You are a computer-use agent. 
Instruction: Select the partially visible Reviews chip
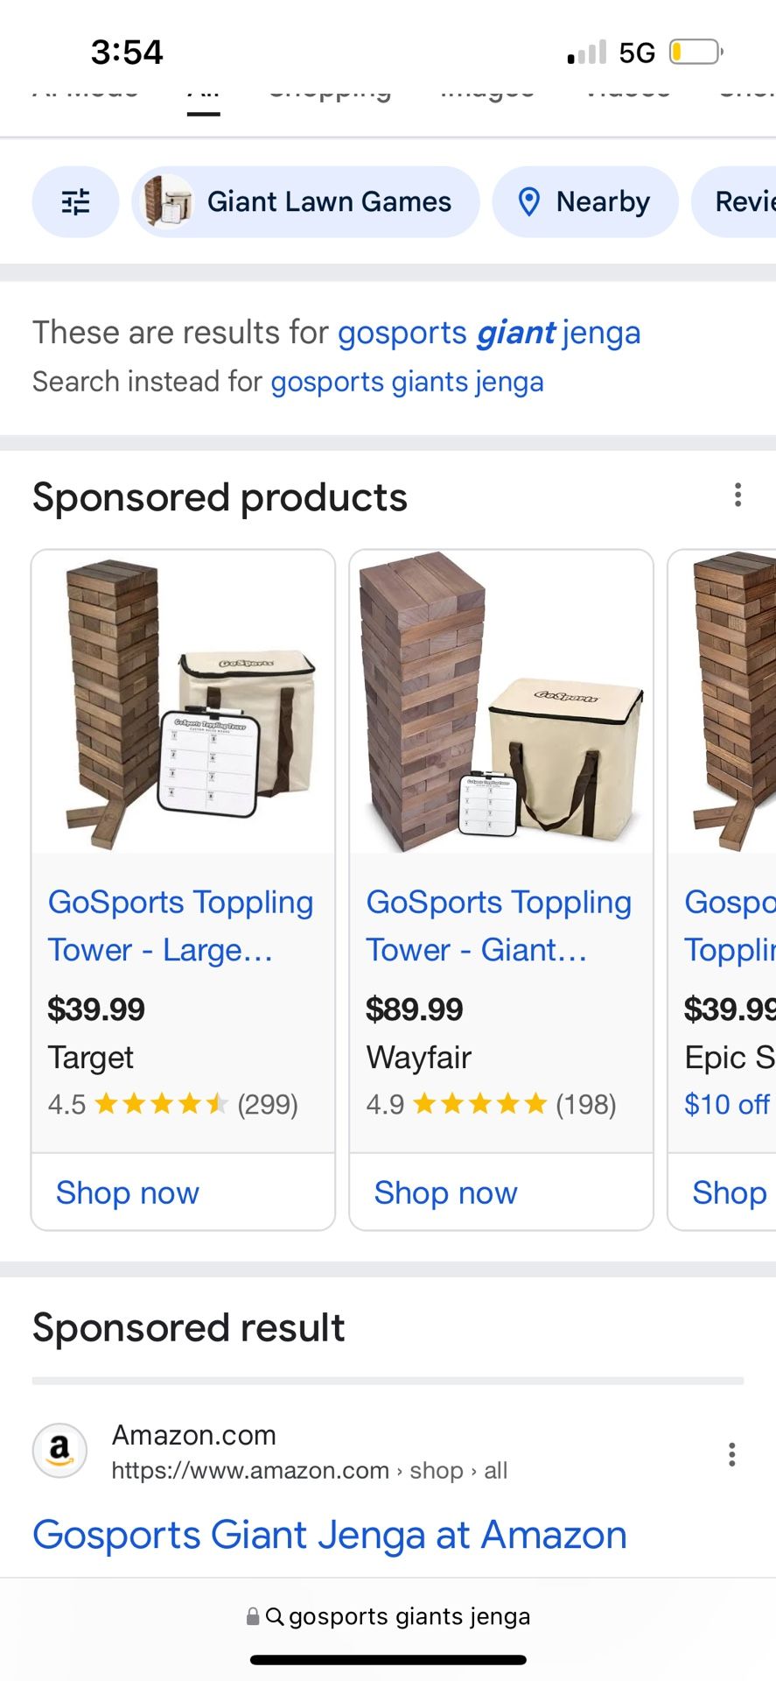pos(734,202)
